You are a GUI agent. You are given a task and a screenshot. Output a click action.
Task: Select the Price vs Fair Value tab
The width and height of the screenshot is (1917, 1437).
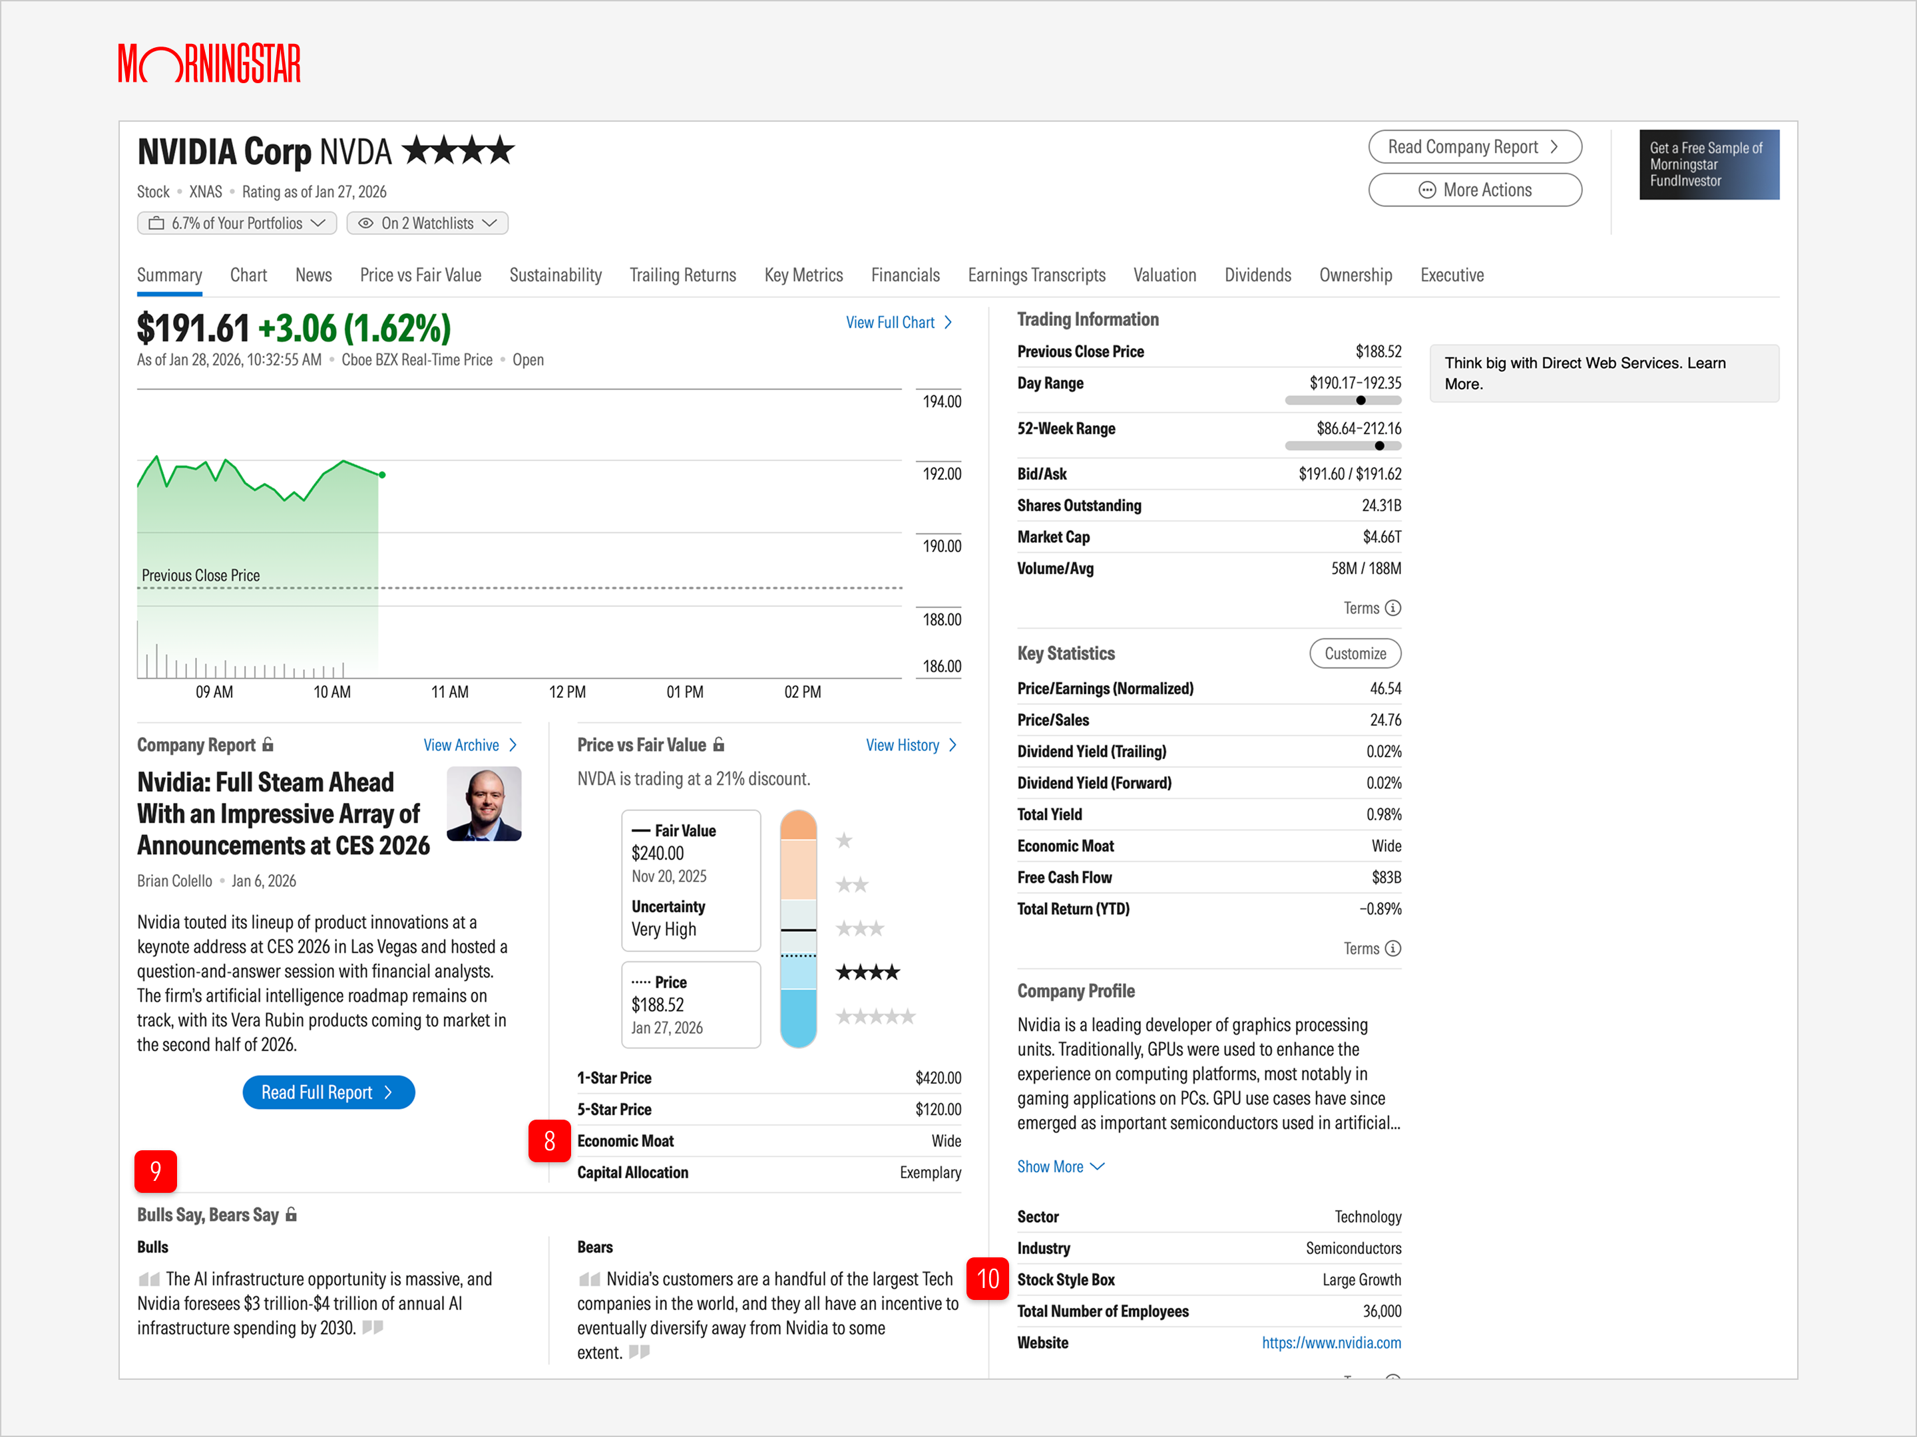pyautogui.click(x=420, y=275)
